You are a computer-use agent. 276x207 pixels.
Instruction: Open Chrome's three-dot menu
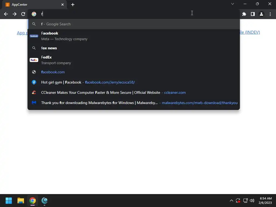tap(270, 14)
